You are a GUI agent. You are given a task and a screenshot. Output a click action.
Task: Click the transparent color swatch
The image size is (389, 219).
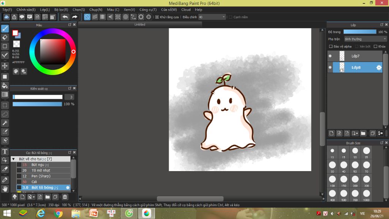16,44
